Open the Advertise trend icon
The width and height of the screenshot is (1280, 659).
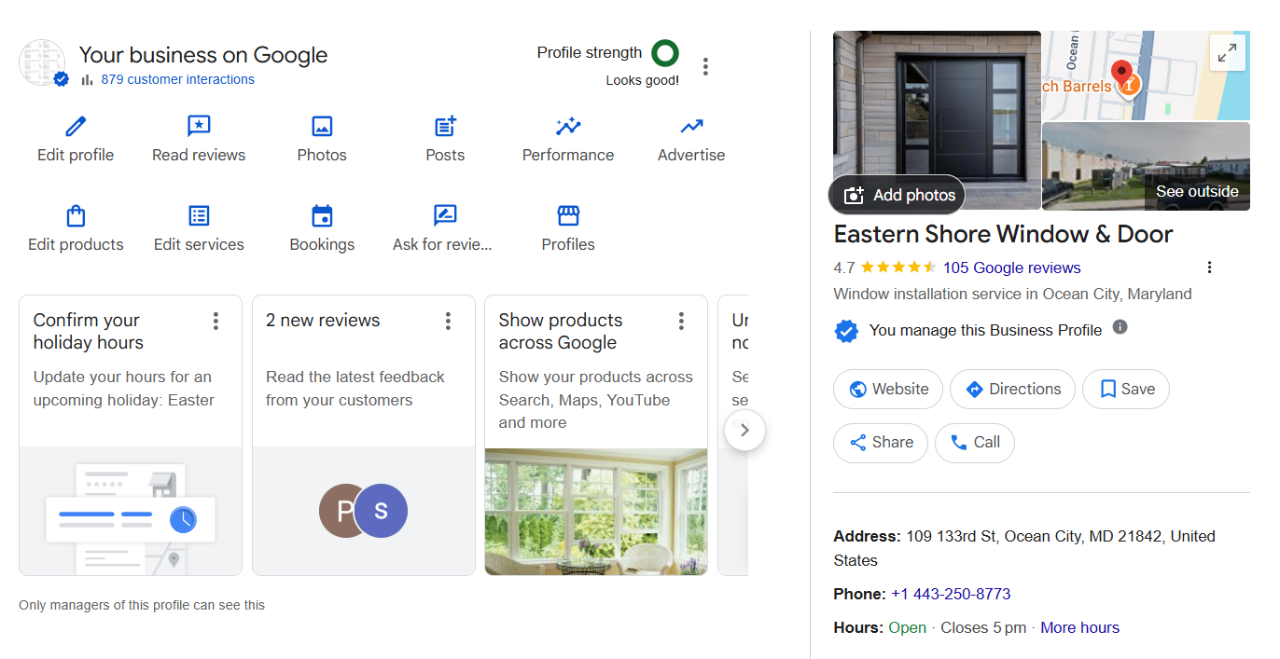(x=691, y=126)
